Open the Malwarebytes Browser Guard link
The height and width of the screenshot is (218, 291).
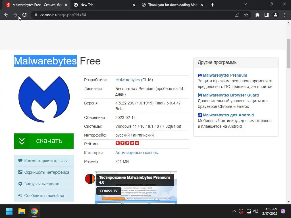(231, 95)
